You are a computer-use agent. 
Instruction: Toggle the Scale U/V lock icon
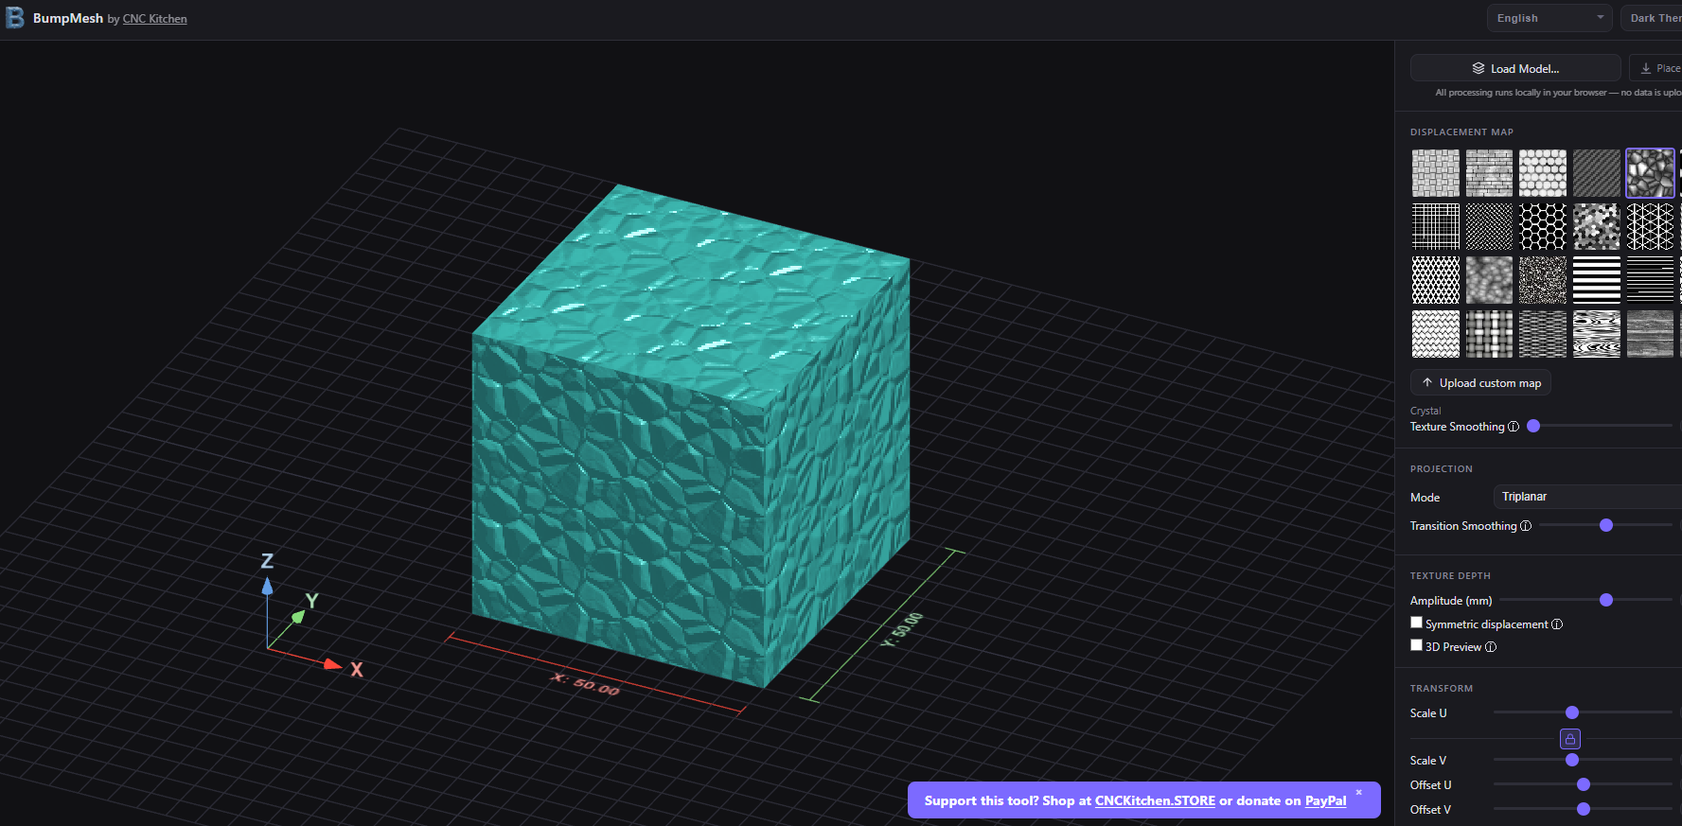[x=1569, y=739]
